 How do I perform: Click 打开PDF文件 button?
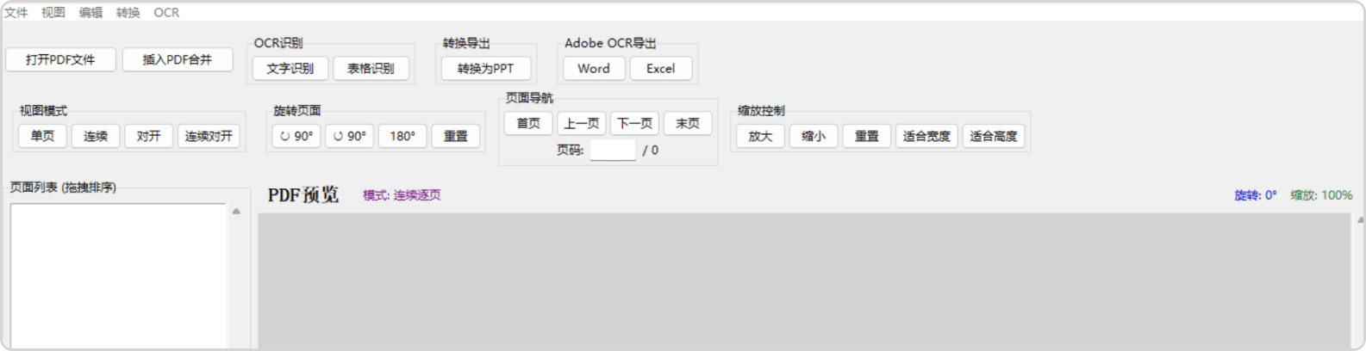pos(60,59)
